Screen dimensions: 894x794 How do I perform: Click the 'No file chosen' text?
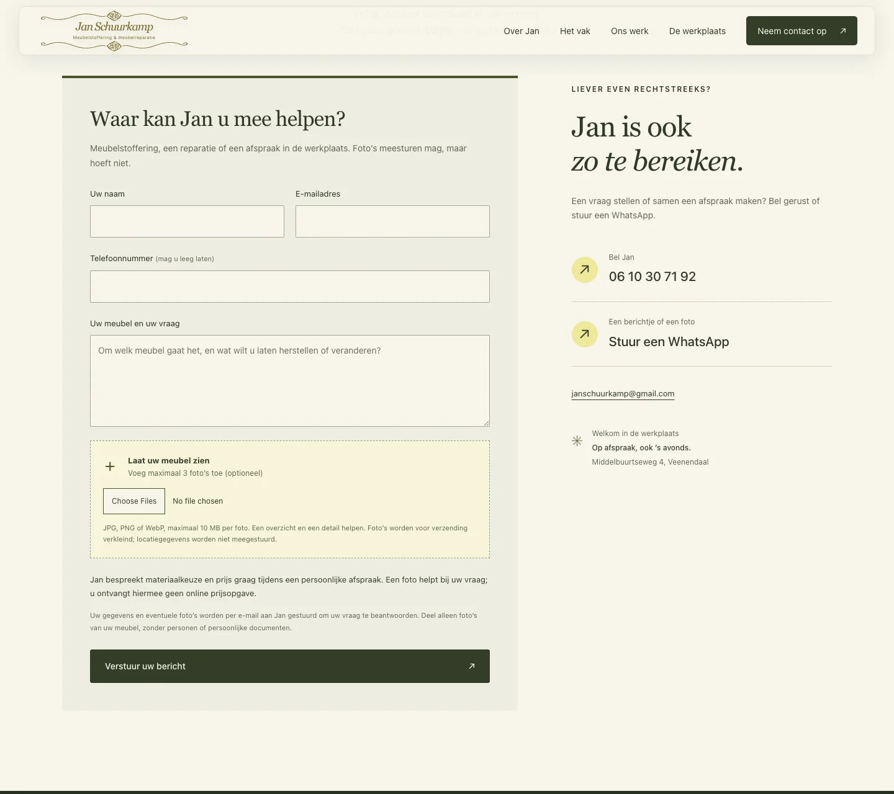[197, 501]
